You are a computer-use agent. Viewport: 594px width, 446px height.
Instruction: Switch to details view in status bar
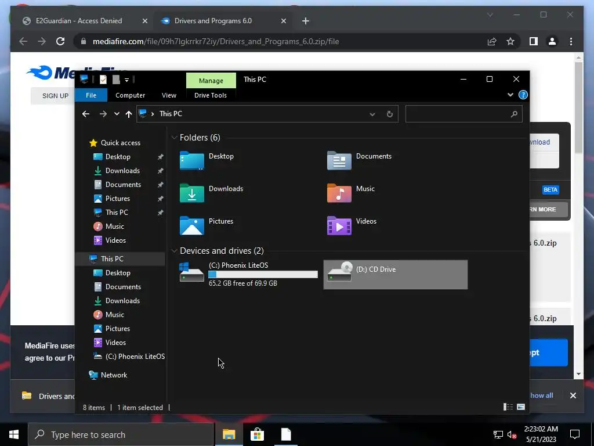[508, 407]
